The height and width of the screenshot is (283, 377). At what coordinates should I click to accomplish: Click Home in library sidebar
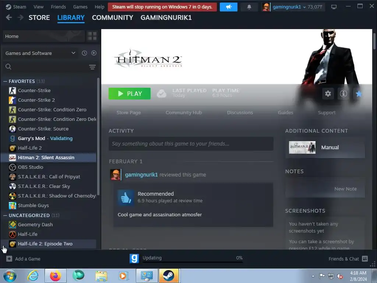pos(43,36)
